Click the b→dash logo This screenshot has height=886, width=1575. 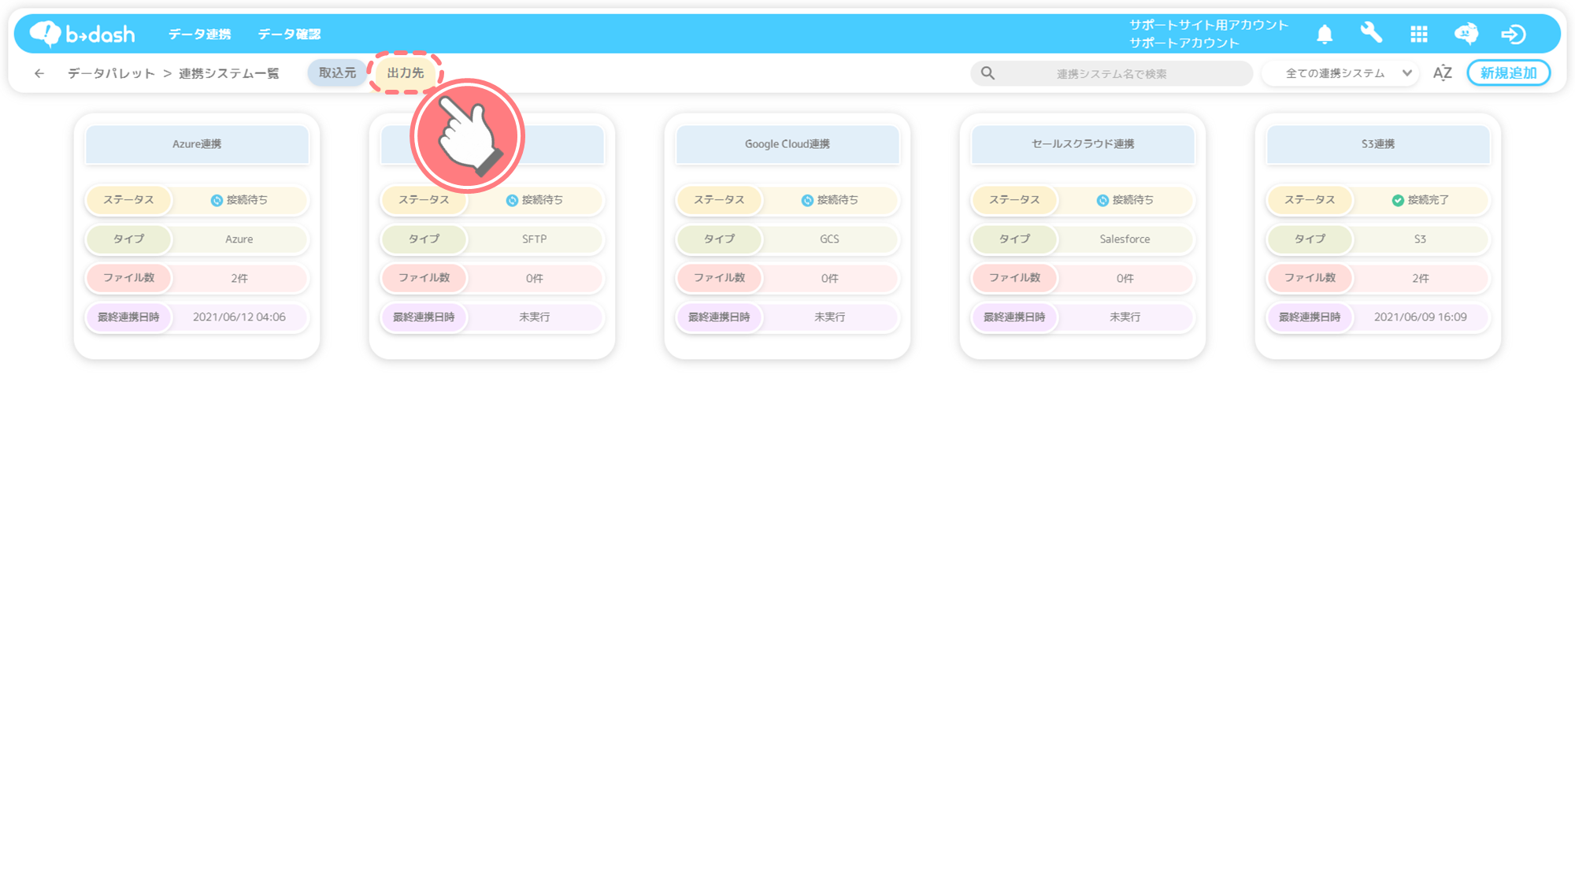click(x=82, y=34)
